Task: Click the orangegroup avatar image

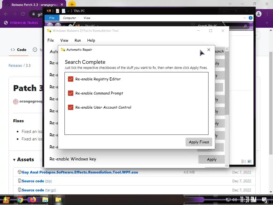Action: click(x=16, y=101)
